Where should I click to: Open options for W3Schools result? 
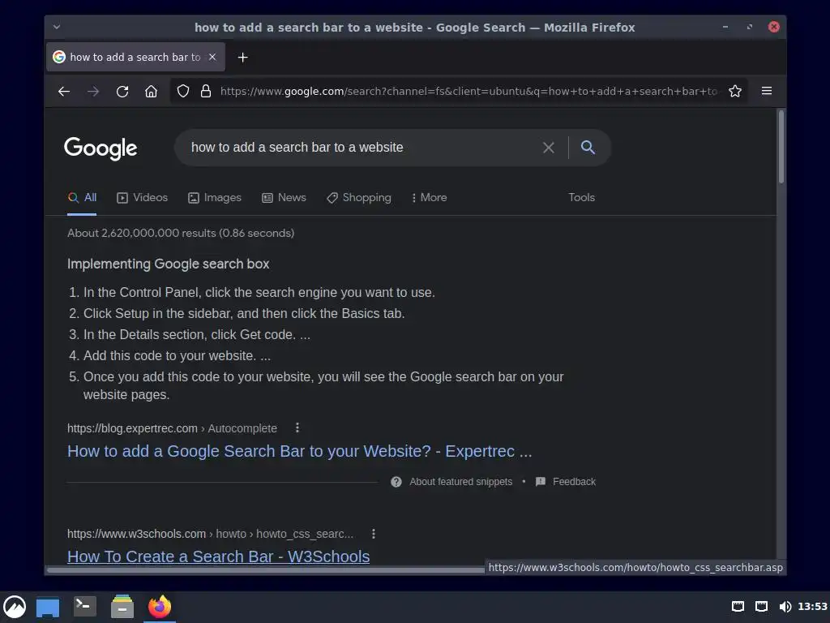coord(374,534)
